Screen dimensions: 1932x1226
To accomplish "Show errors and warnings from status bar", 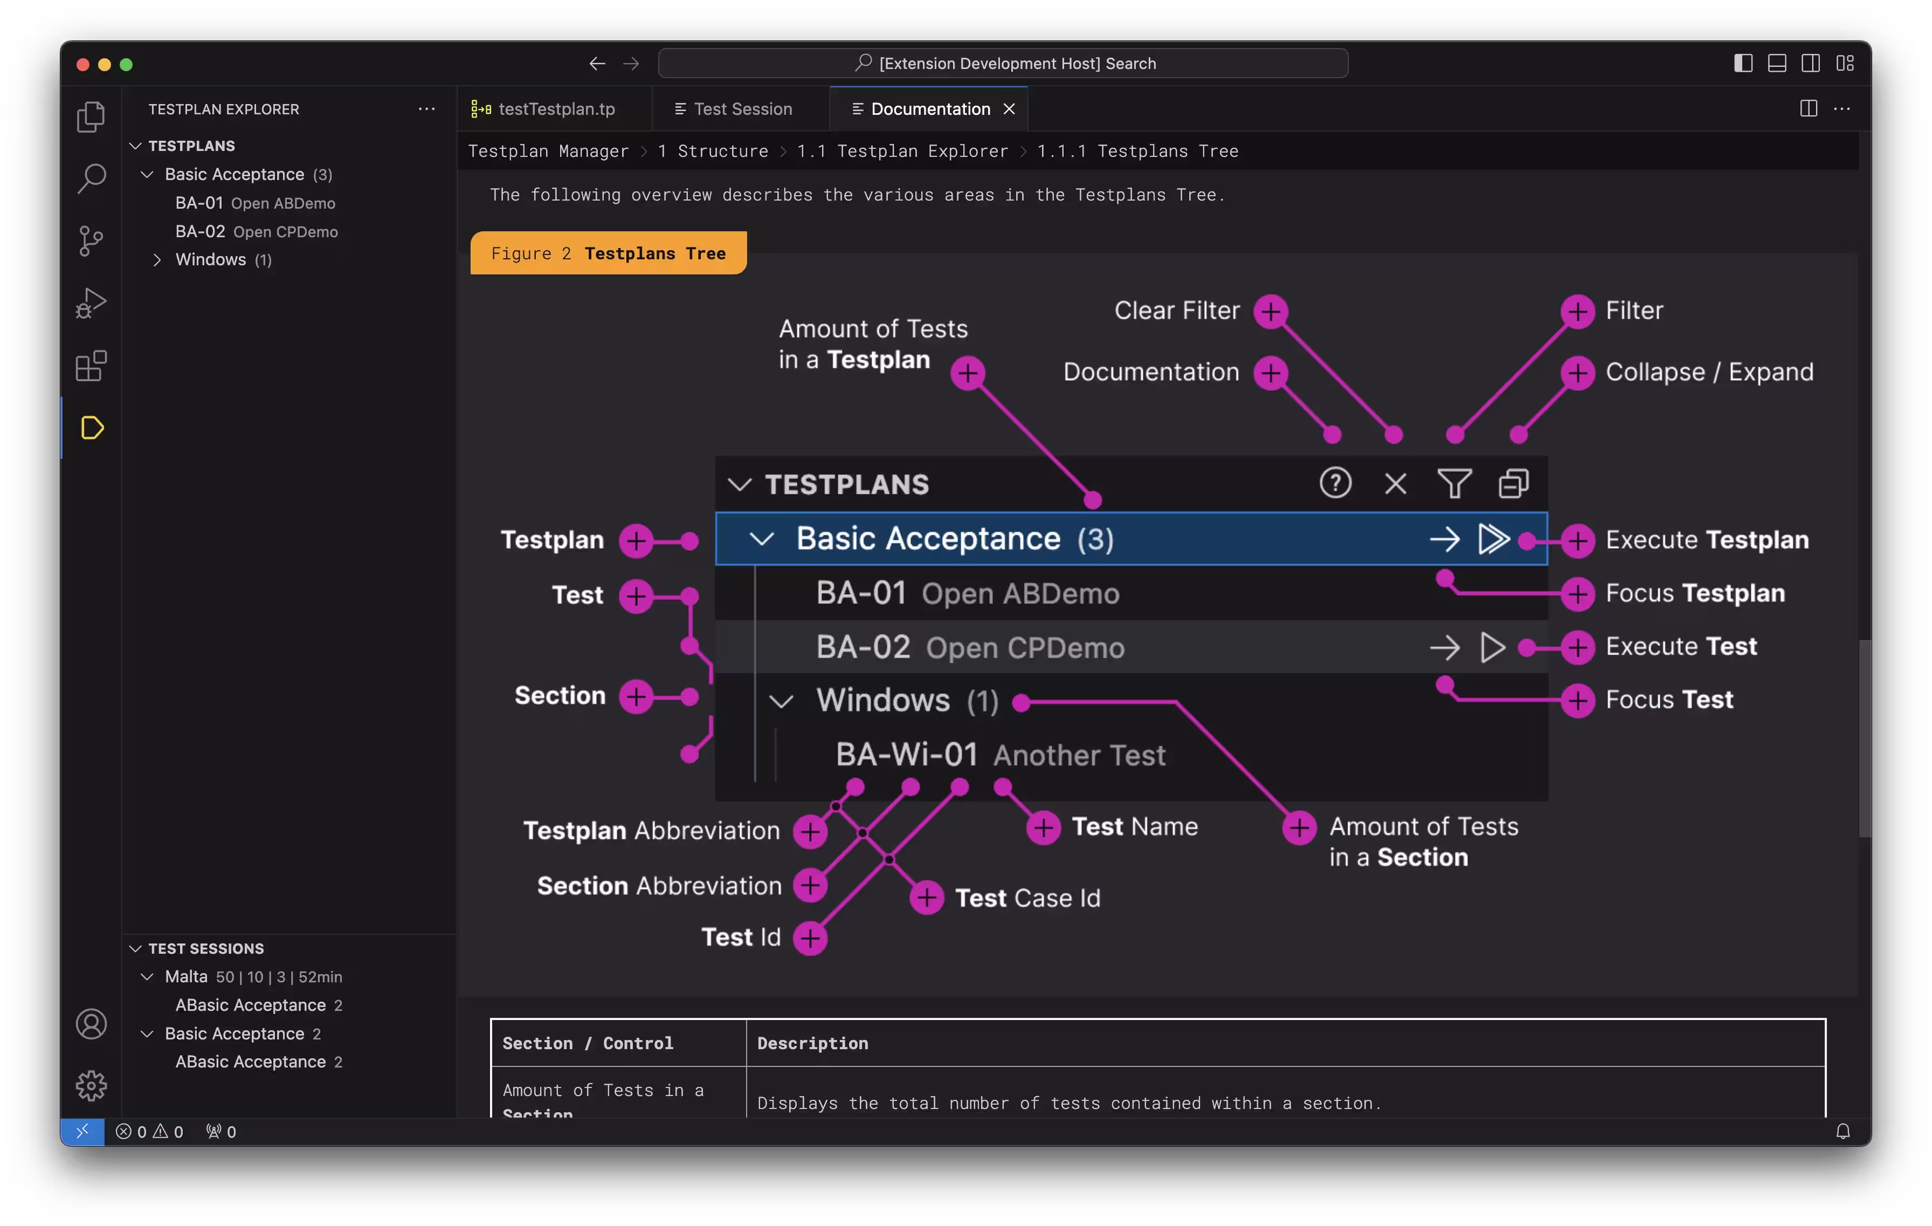I will (x=149, y=1131).
